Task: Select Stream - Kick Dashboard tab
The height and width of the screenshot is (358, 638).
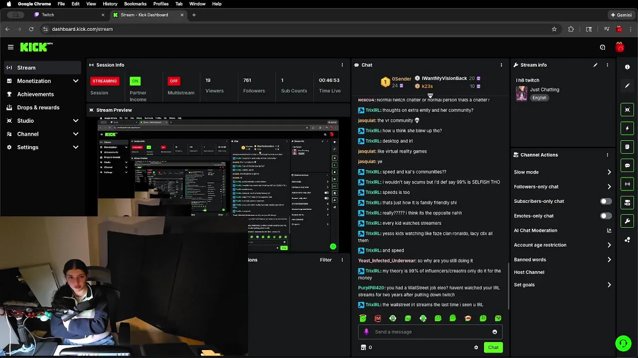Action: (148, 15)
